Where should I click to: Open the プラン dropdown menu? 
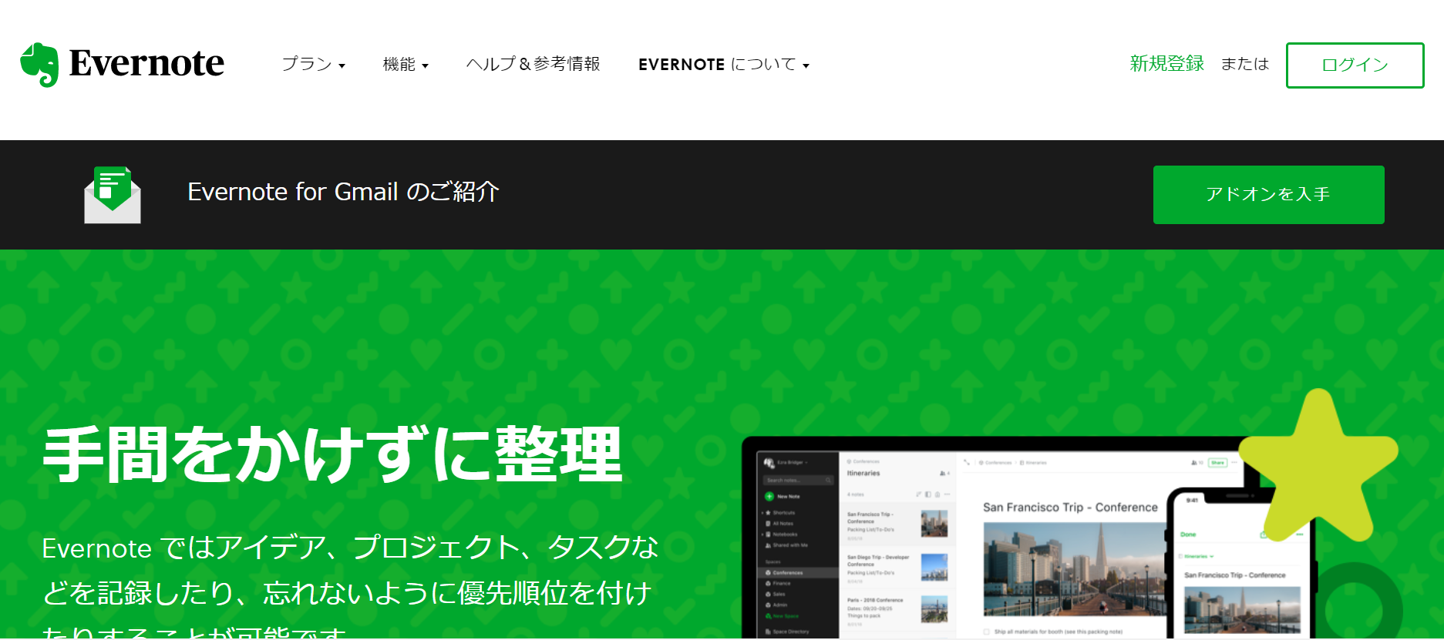point(313,65)
